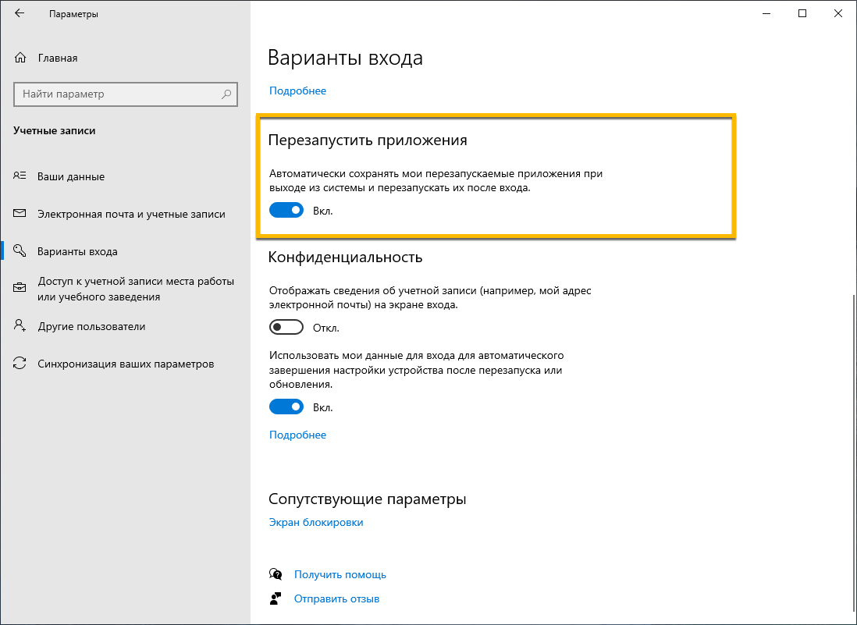
Task: Open the Экран блокировки link
Action: [315, 522]
